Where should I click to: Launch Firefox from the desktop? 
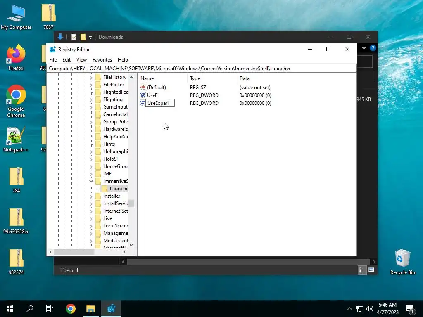click(x=16, y=57)
